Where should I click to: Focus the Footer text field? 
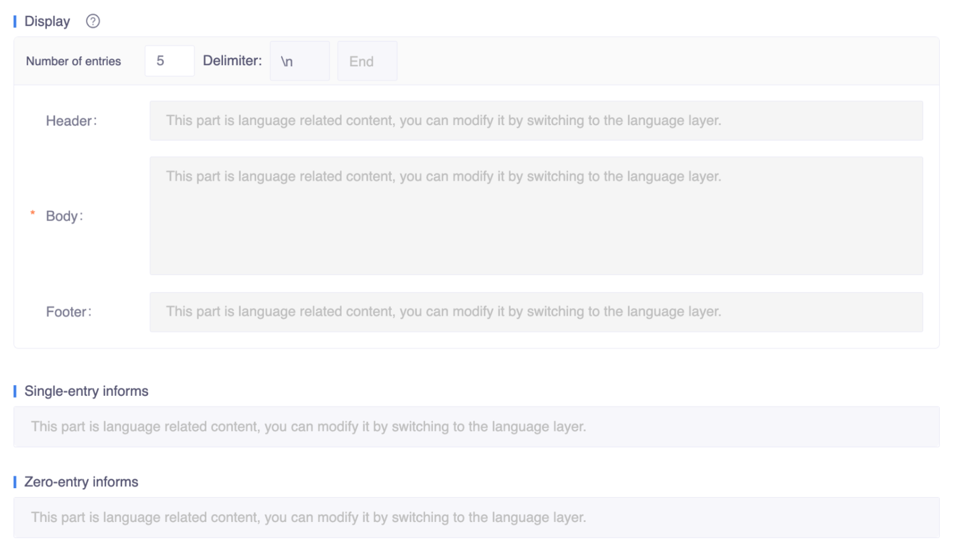(x=535, y=312)
